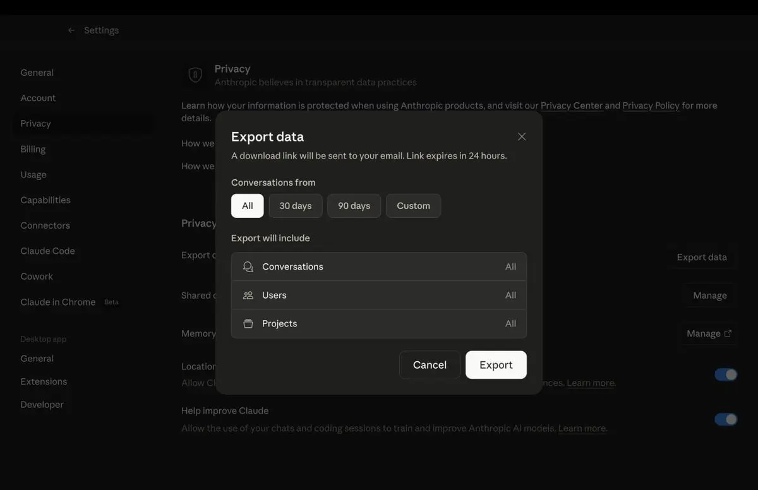Screen dimensions: 758x490
Task: Open Developer settings section
Action: coord(42,405)
